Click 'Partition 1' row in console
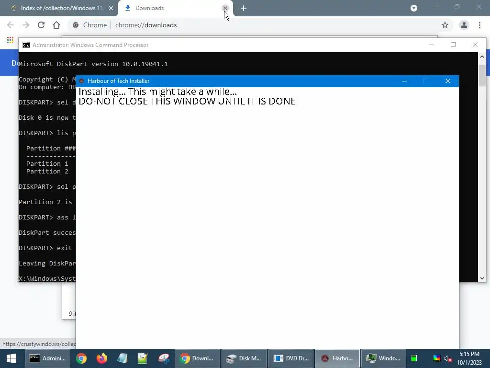 click(x=47, y=164)
